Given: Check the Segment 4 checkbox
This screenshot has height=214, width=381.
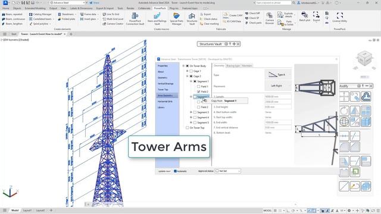Looking at the screenshot, I should (195, 118).
